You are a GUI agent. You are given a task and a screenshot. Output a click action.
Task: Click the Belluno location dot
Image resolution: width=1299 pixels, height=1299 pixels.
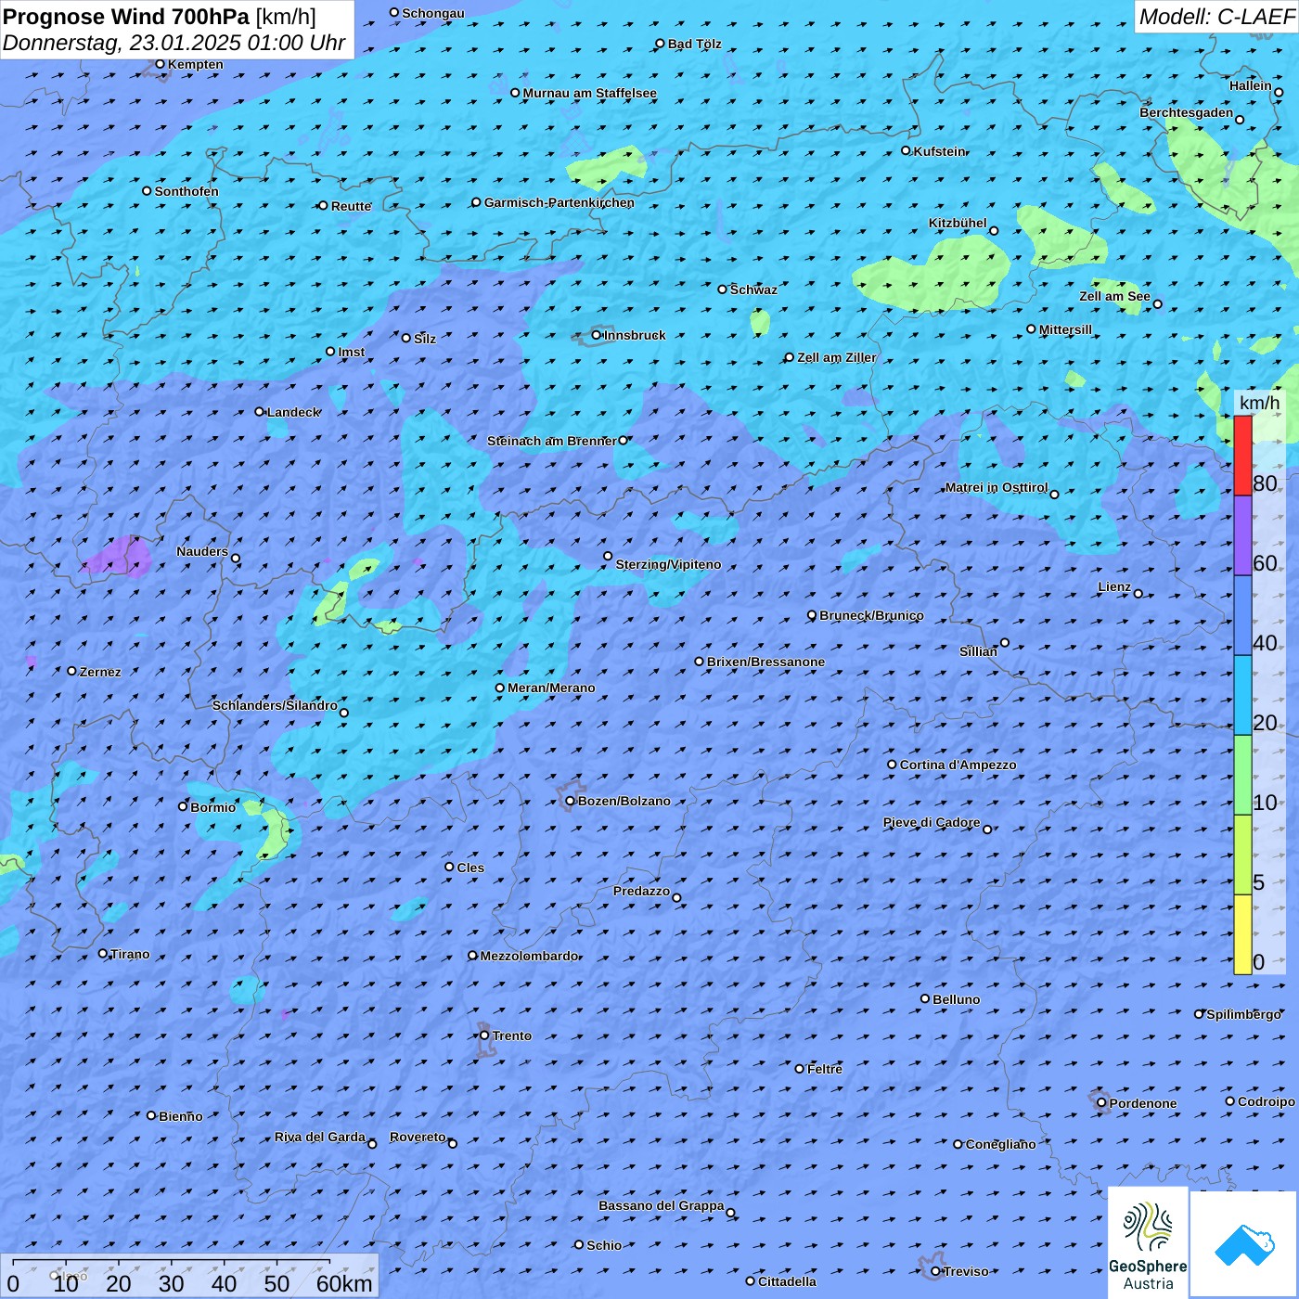point(925,998)
